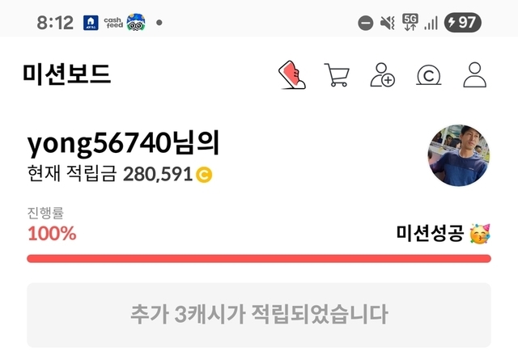Tap the blue house notification icon
The image size is (518, 356).
pyautogui.click(x=91, y=23)
